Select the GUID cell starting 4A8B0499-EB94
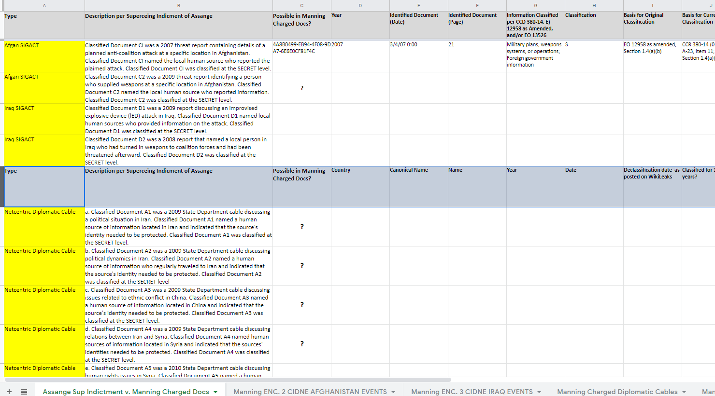Image resolution: width=715 pixels, height=396 pixels. pos(302,56)
